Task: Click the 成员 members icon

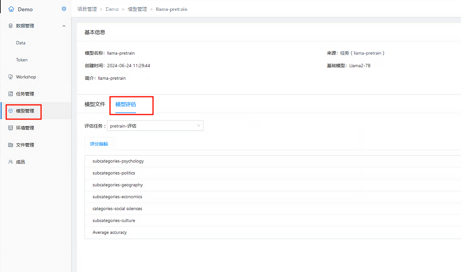Action: (11, 162)
